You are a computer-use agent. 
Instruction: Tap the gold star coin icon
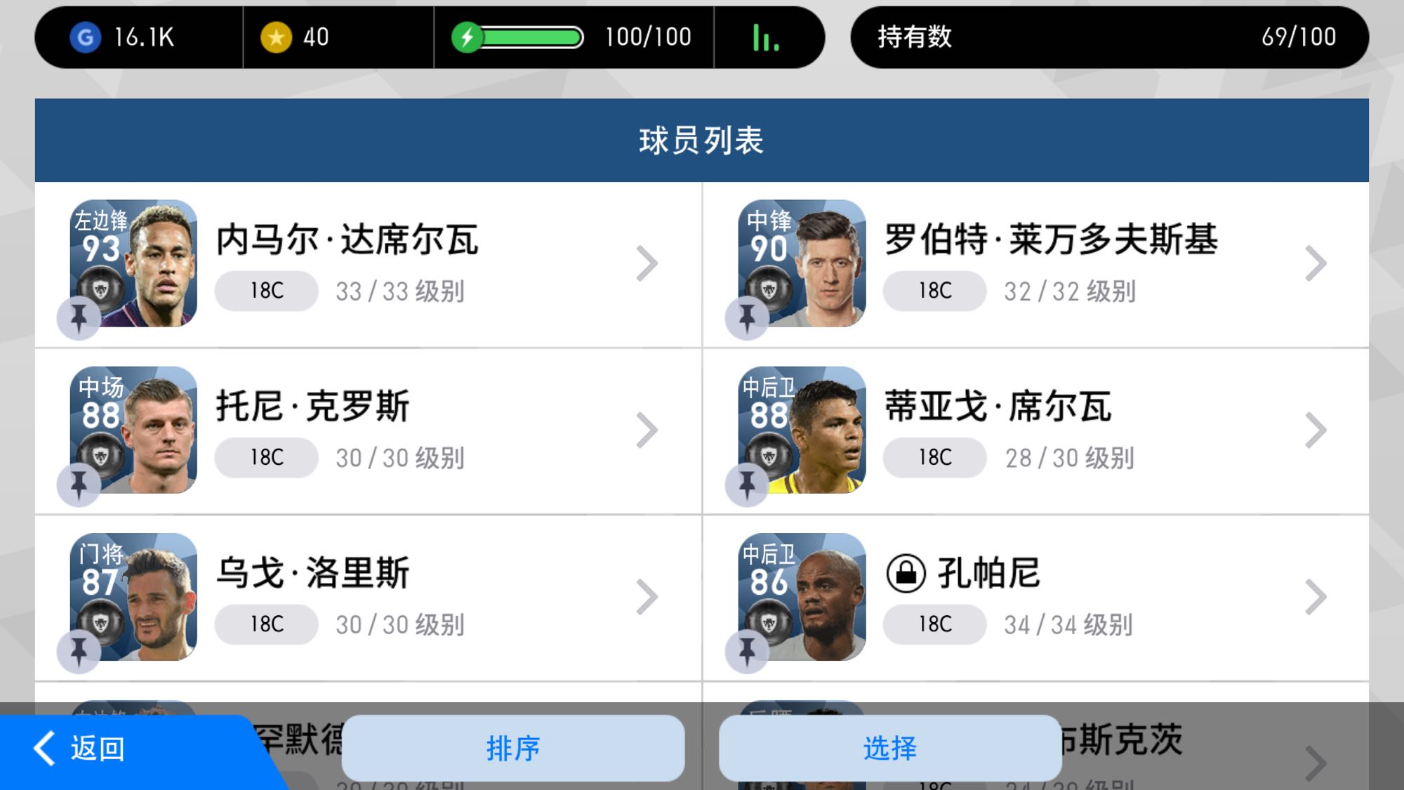coord(276,37)
